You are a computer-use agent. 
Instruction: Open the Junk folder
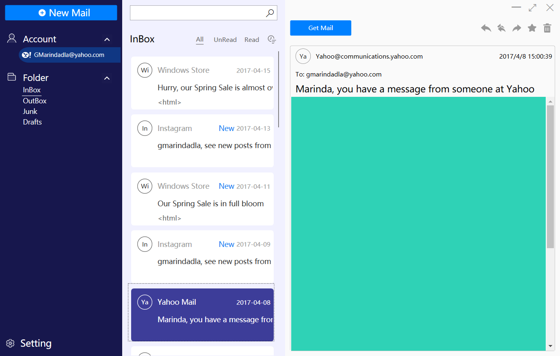[30, 111]
